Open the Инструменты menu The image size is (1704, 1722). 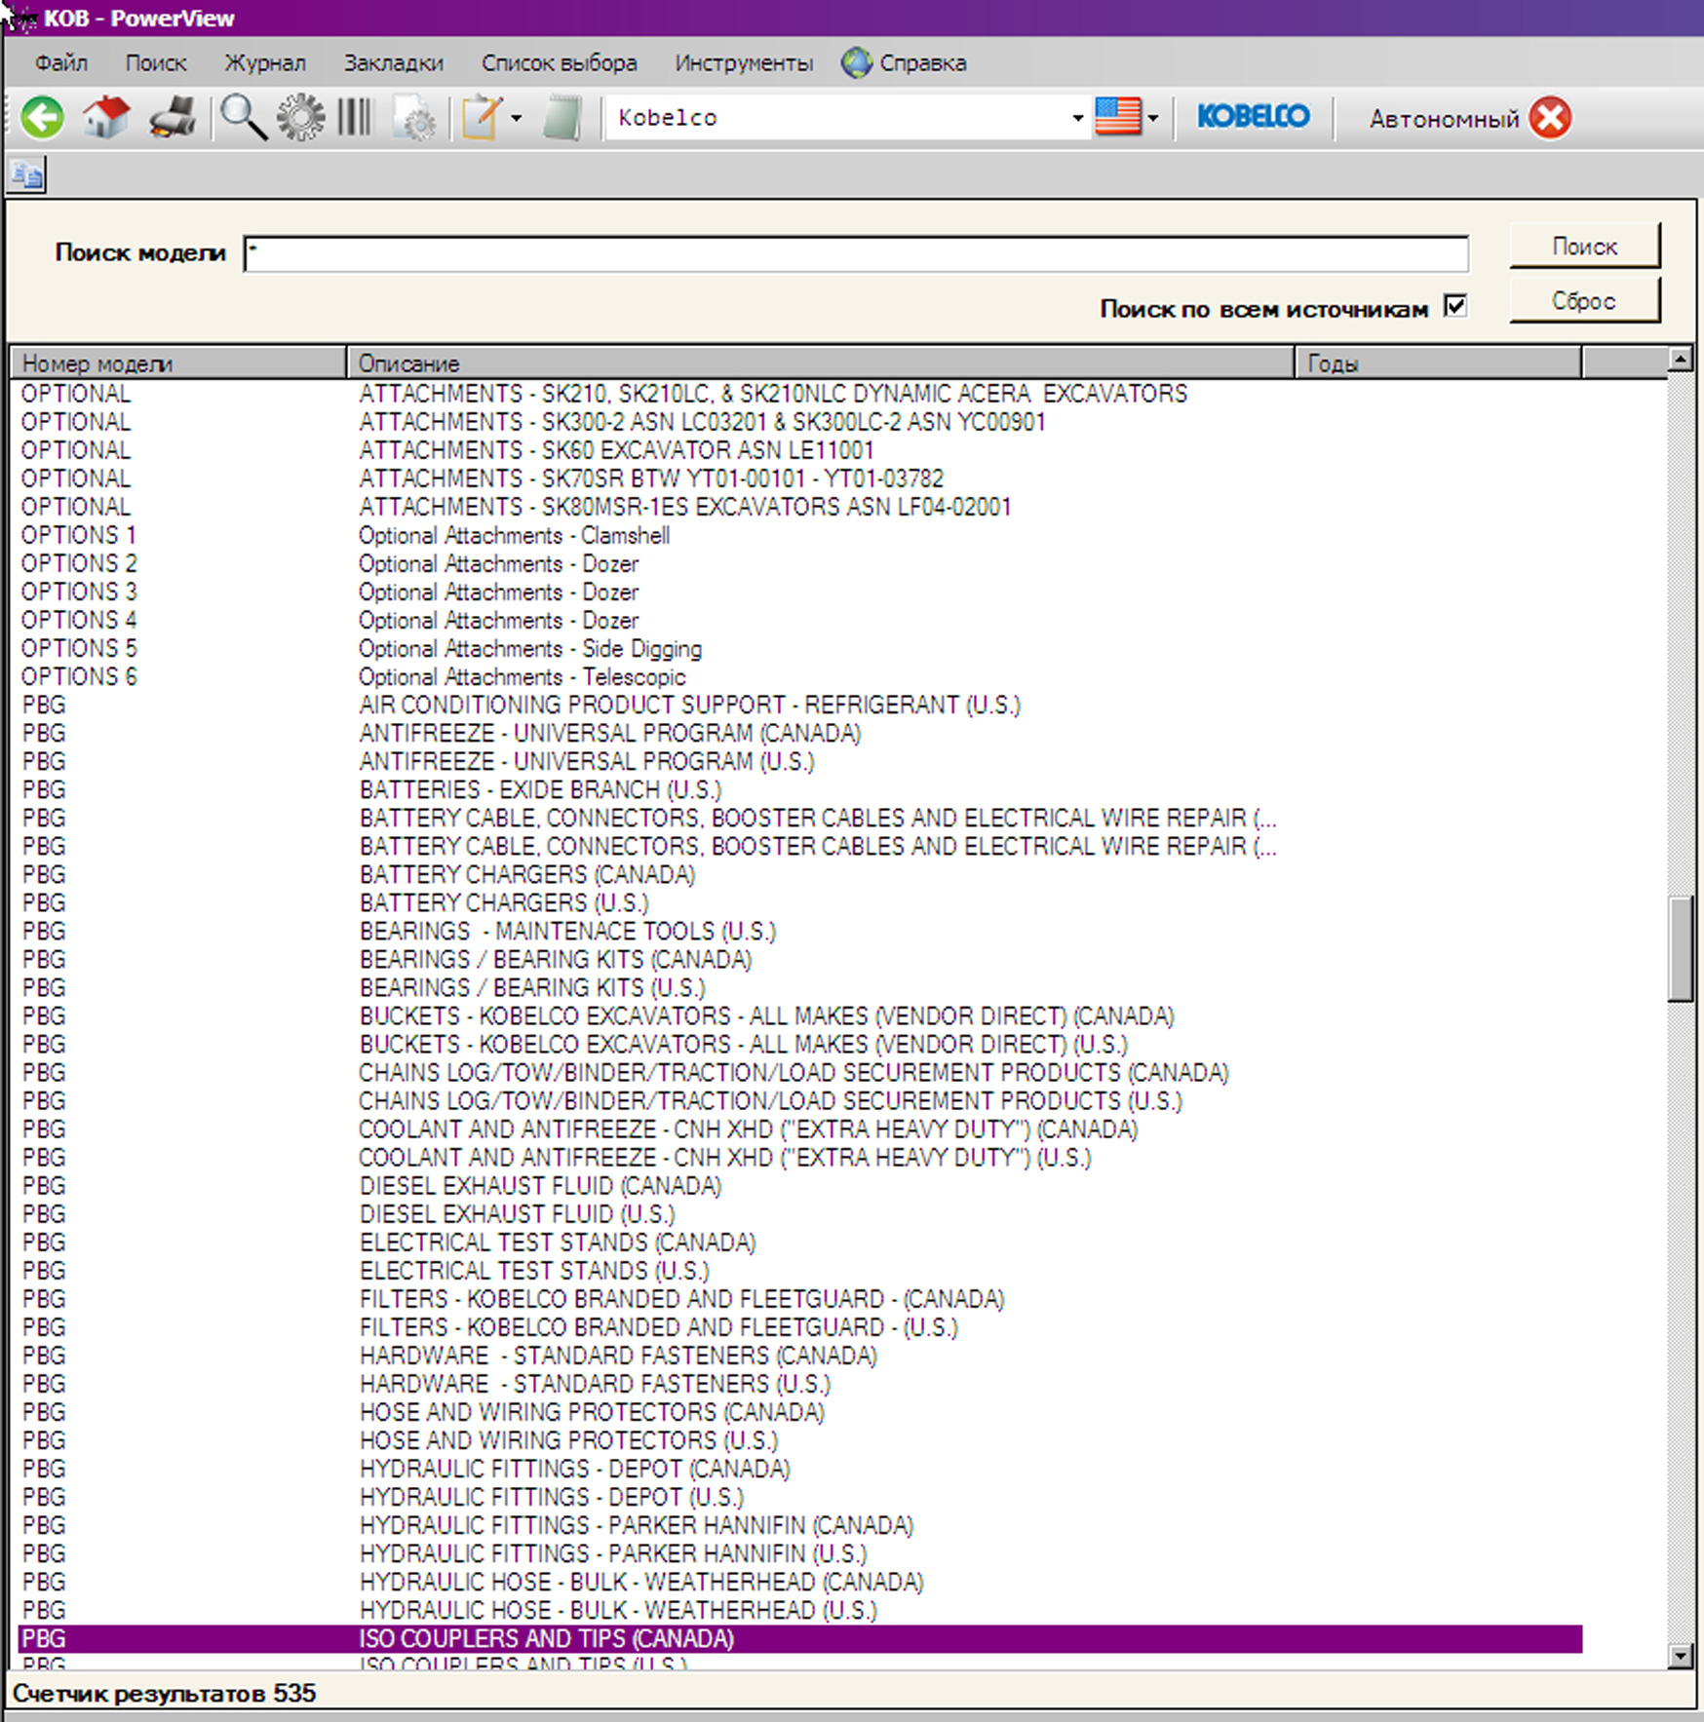coord(743,63)
